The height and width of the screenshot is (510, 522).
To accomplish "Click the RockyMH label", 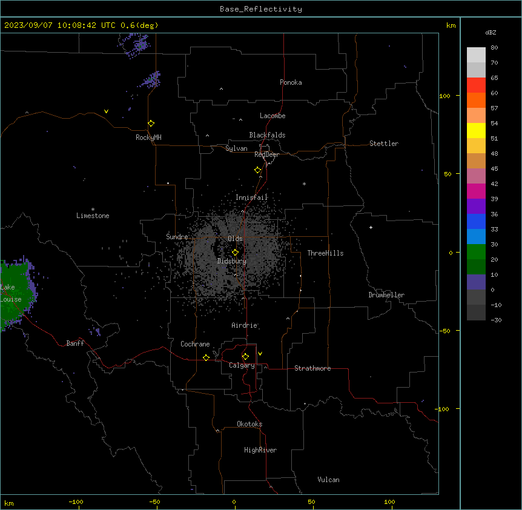I will click(148, 137).
